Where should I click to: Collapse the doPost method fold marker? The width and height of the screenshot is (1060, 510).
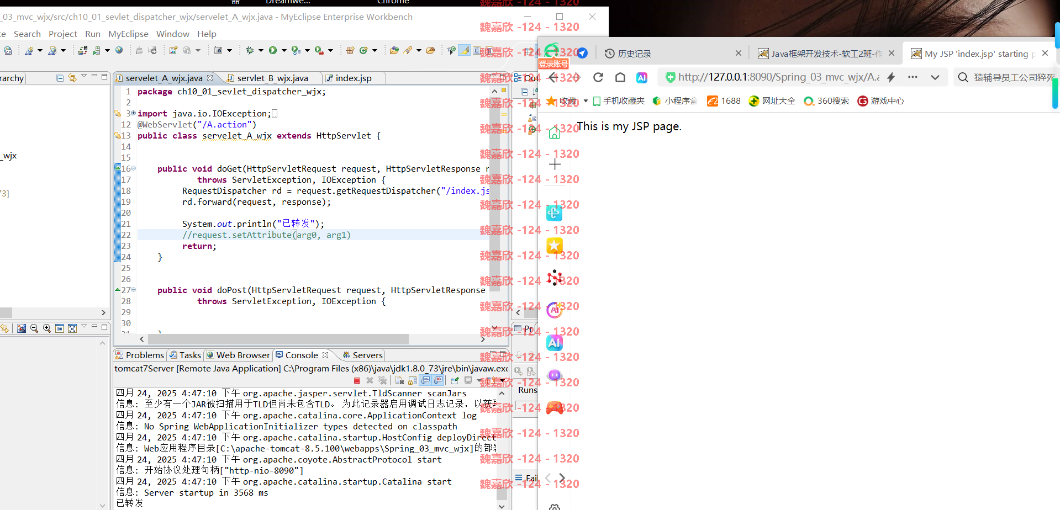pyautogui.click(x=133, y=290)
